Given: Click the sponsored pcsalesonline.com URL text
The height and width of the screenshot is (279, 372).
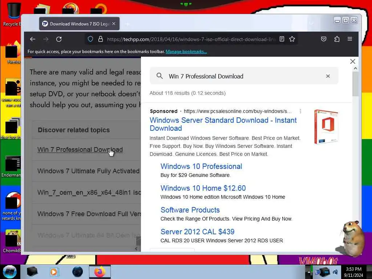Looking at the screenshot, I should 238,111.
